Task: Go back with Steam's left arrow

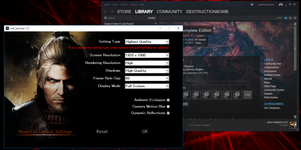Action: [x=106, y=12]
